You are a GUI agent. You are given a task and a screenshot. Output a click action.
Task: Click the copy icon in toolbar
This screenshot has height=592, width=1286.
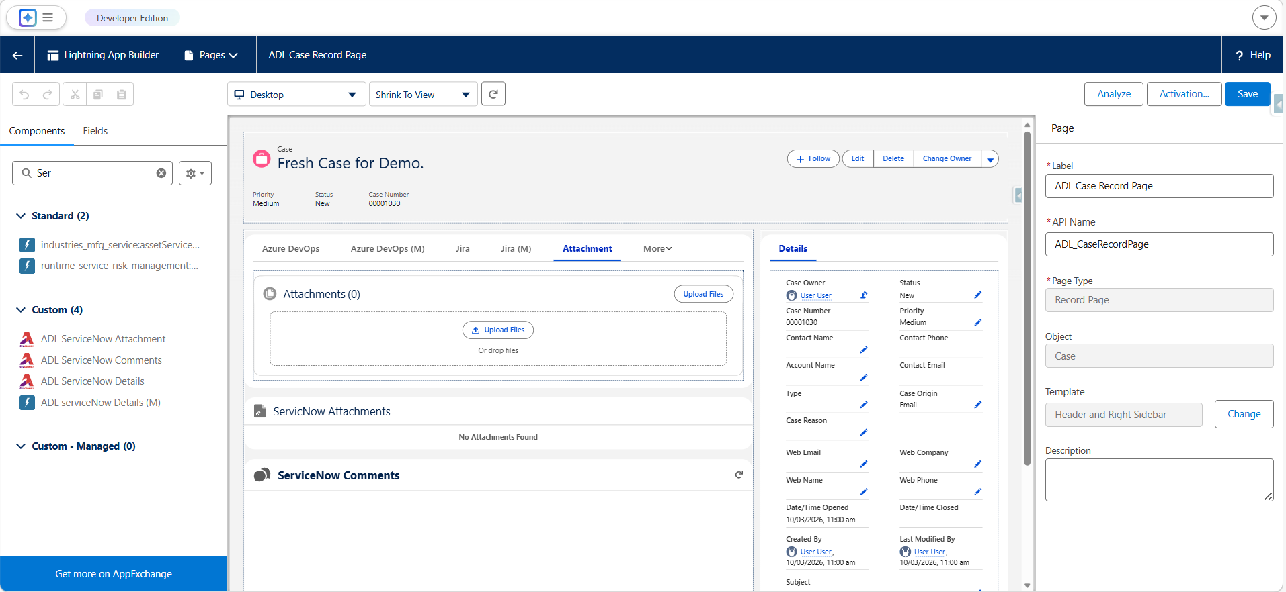[x=98, y=95]
